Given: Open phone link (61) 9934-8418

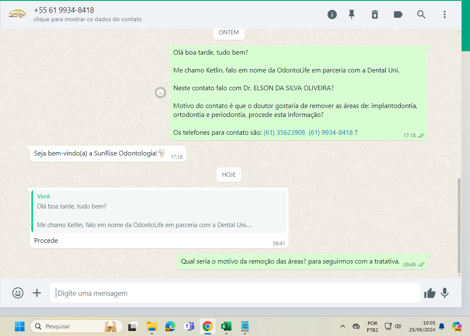Looking at the screenshot, I should click(x=331, y=133).
